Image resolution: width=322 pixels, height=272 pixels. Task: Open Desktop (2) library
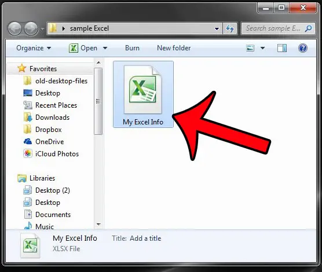pos(52,190)
